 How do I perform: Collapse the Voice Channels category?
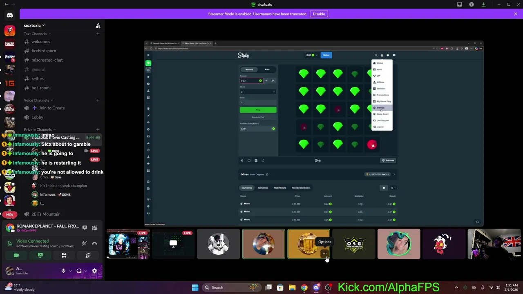click(x=38, y=100)
